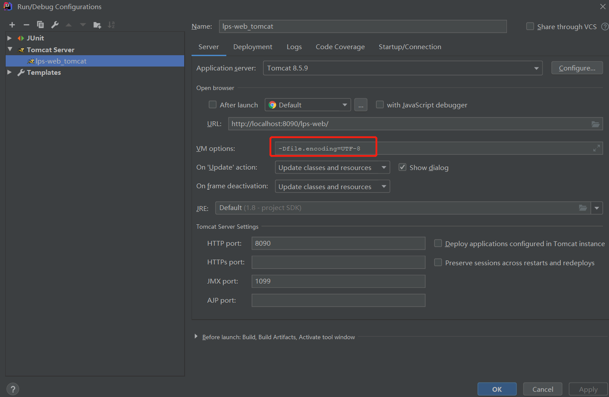This screenshot has height=397, width=609.
Task: Open edit defaults via the wrench icon
Action: [x=55, y=25]
